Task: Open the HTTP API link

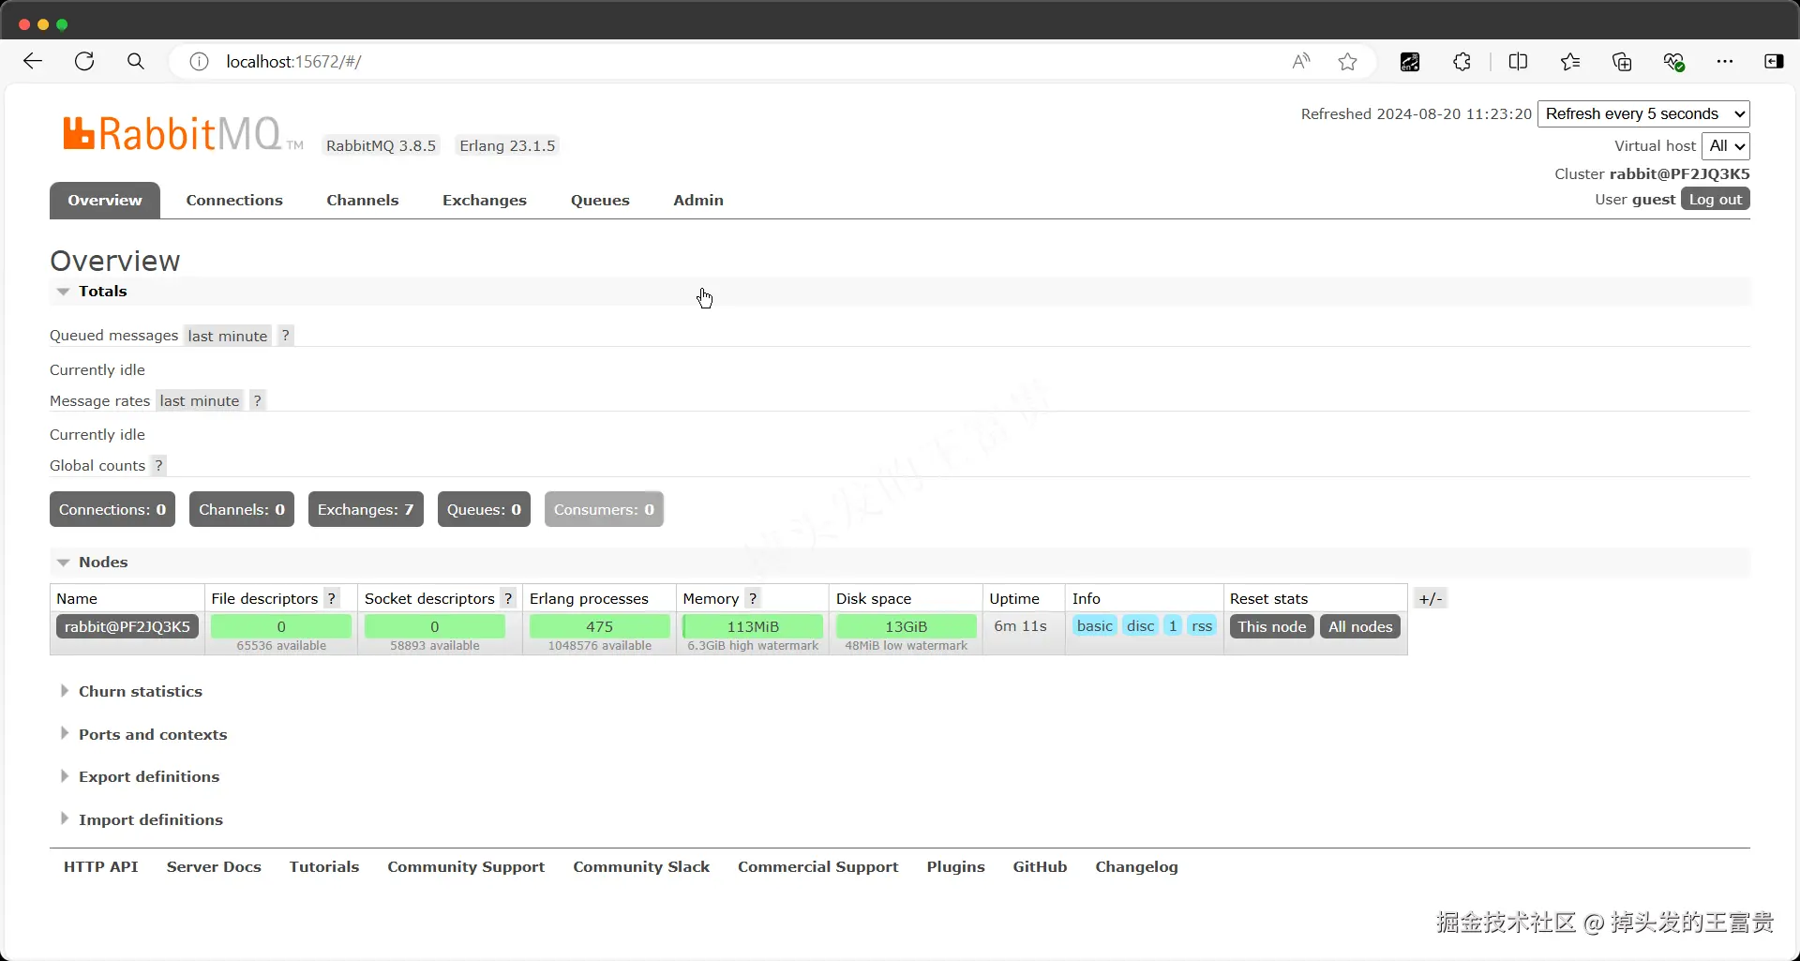Action: pyautogui.click(x=101, y=867)
